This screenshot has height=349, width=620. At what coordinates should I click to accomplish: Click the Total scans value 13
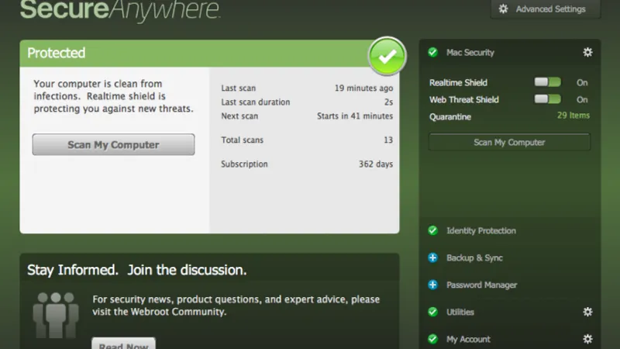pyautogui.click(x=388, y=140)
